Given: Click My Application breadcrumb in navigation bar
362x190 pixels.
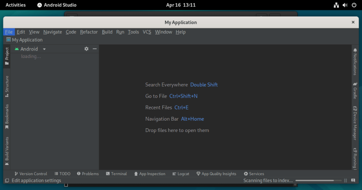Looking at the screenshot, I should coord(25,40).
